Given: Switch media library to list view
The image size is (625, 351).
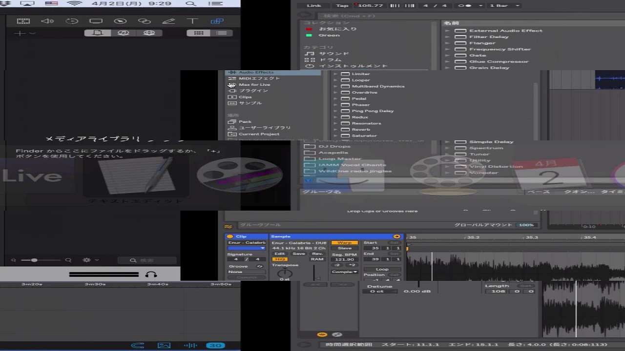Looking at the screenshot, I should click(222, 33).
